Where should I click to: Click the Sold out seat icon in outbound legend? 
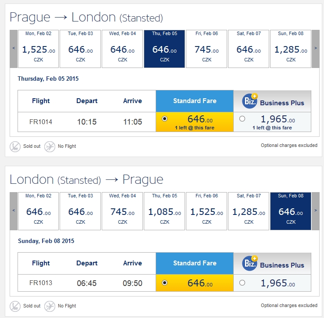pyautogui.click(x=15, y=146)
